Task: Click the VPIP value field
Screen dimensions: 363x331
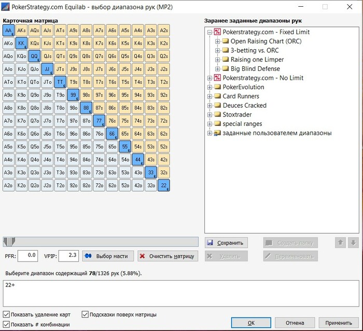Action: tap(68, 256)
